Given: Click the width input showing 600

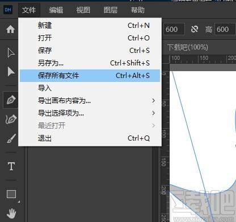Looking at the screenshot, I should pos(174,29).
